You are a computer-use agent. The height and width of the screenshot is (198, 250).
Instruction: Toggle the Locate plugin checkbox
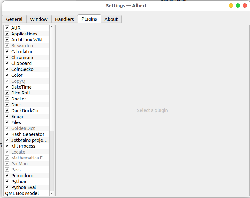pyautogui.click(x=7, y=152)
